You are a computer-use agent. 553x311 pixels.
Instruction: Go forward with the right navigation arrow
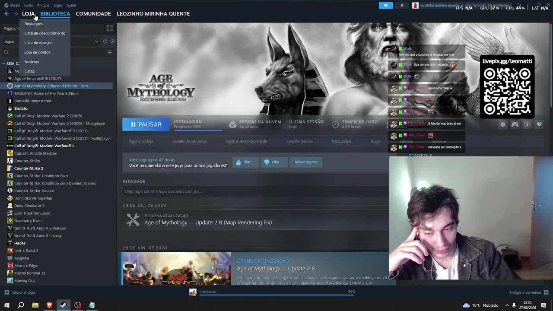pyautogui.click(x=16, y=14)
